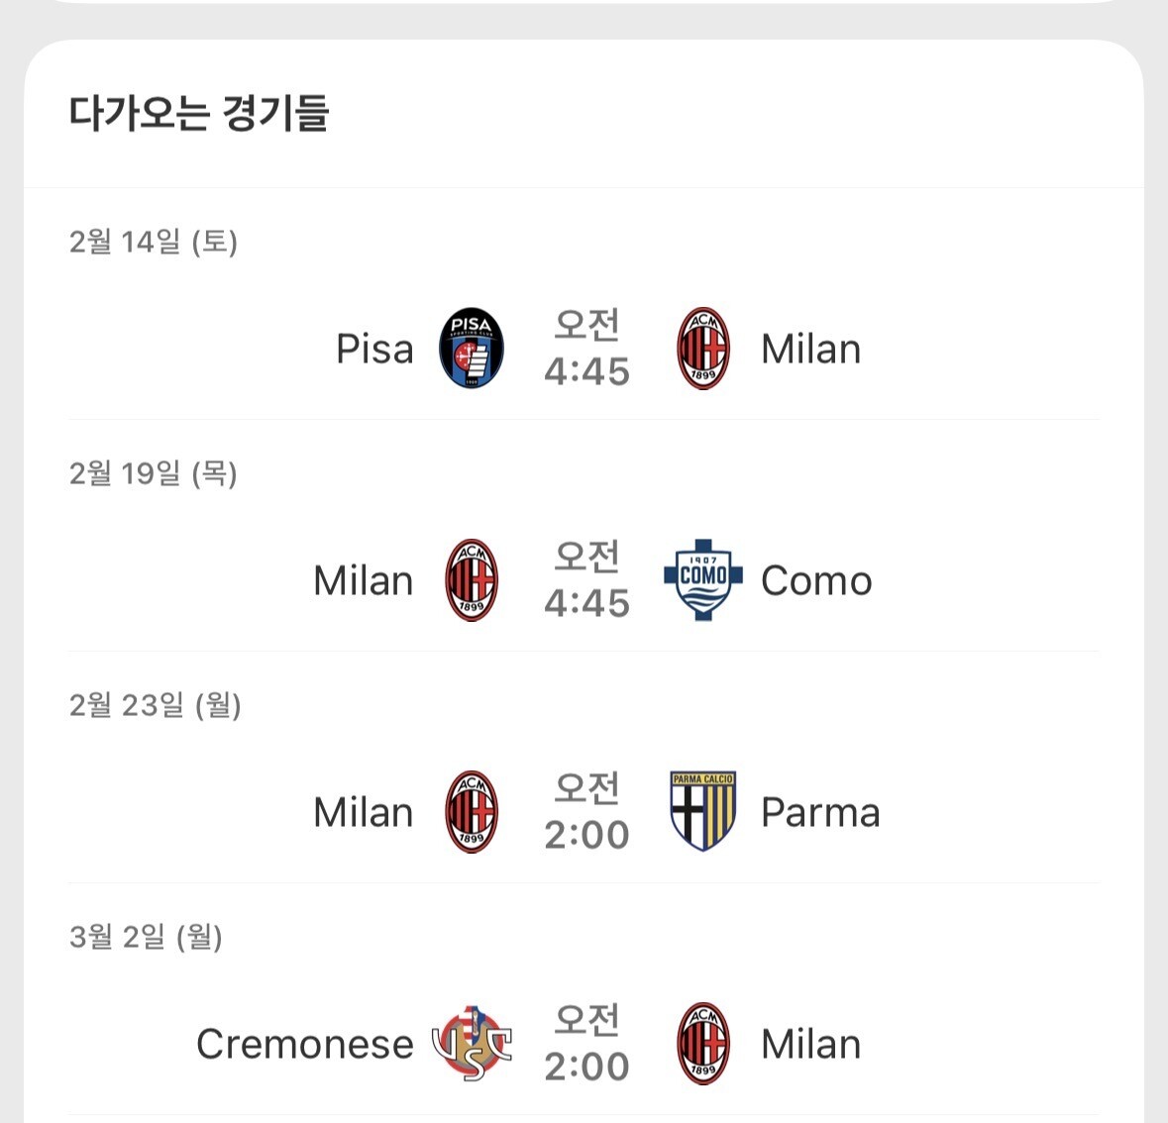Tap Milan's crest in the Pisa match
The height and width of the screenshot is (1123, 1168).
[703, 349]
